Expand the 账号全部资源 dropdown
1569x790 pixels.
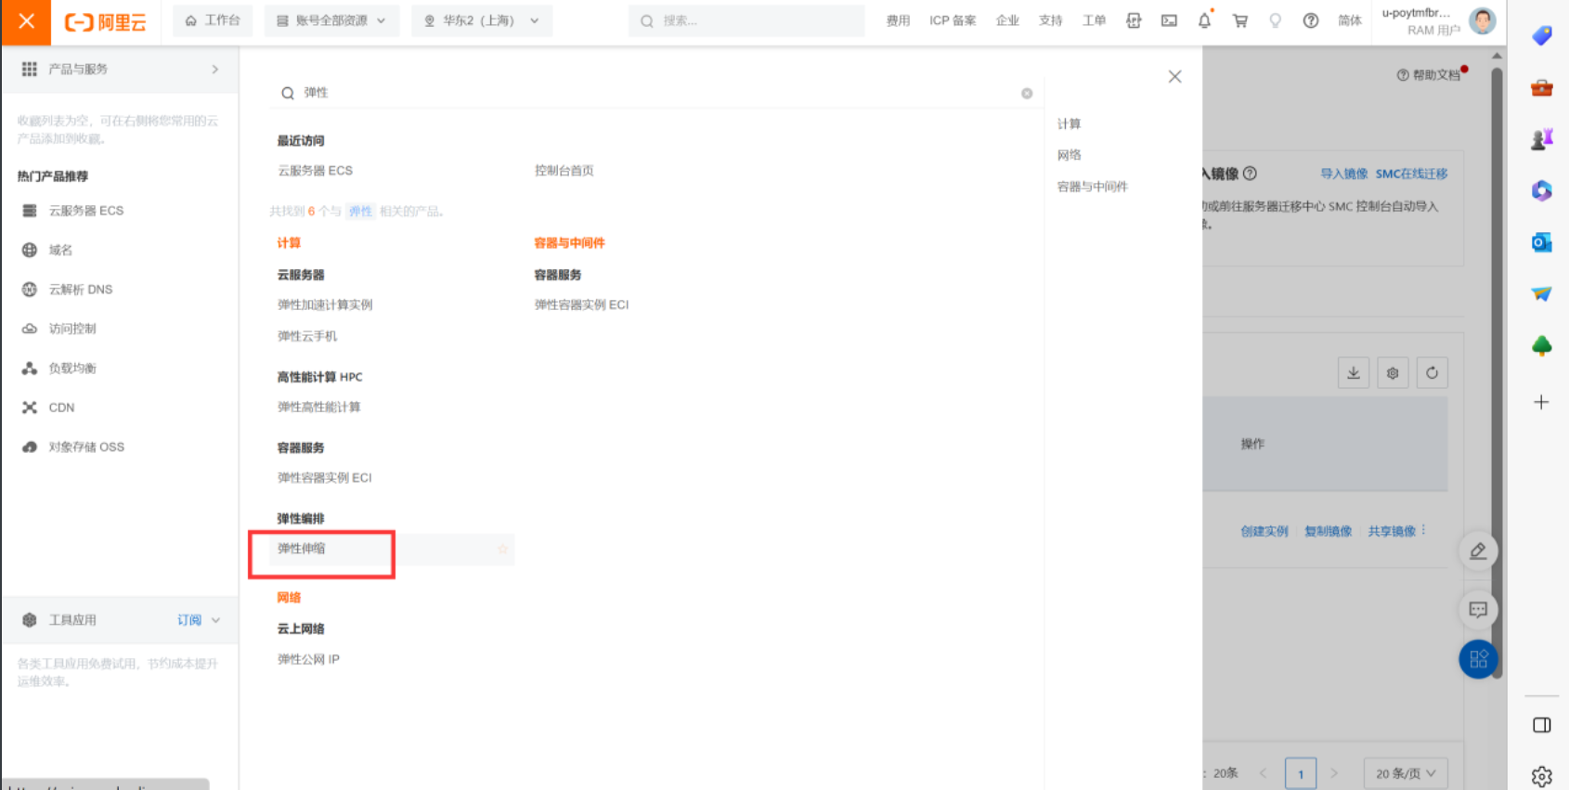pyautogui.click(x=331, y=20)
